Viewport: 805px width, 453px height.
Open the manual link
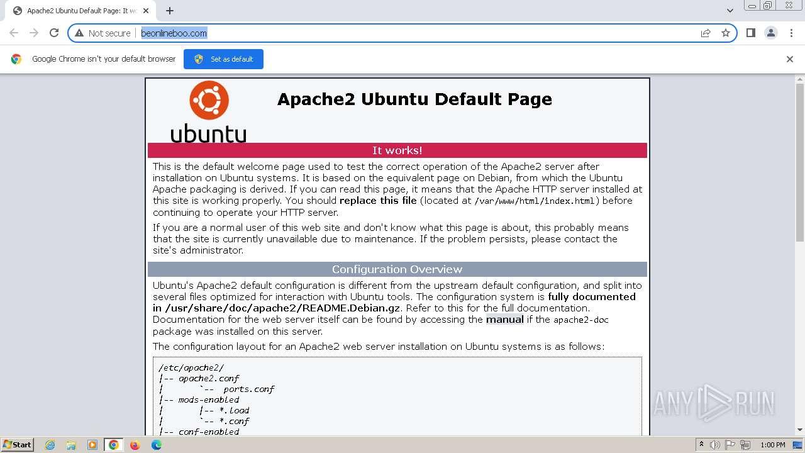click(x=504, y=320)
